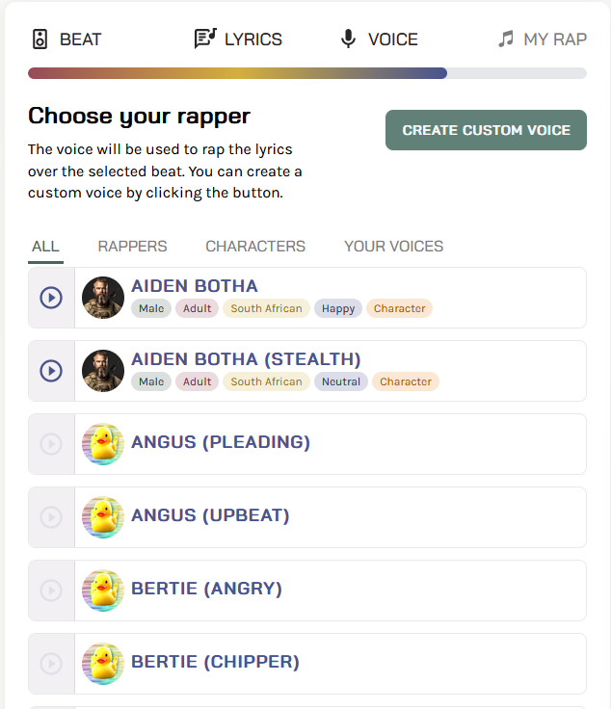
Task: Click the Happy tag on Aiden Botha
Action: (338, 309)
